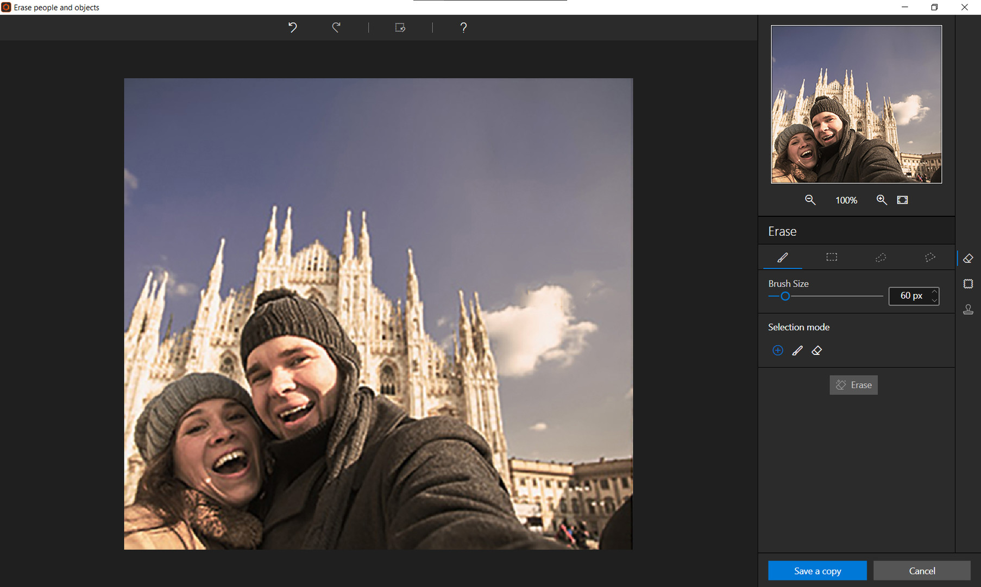Open the Help via the question mark icon
The height and width of the screenshot is (587, 981).
pos(463,27)
